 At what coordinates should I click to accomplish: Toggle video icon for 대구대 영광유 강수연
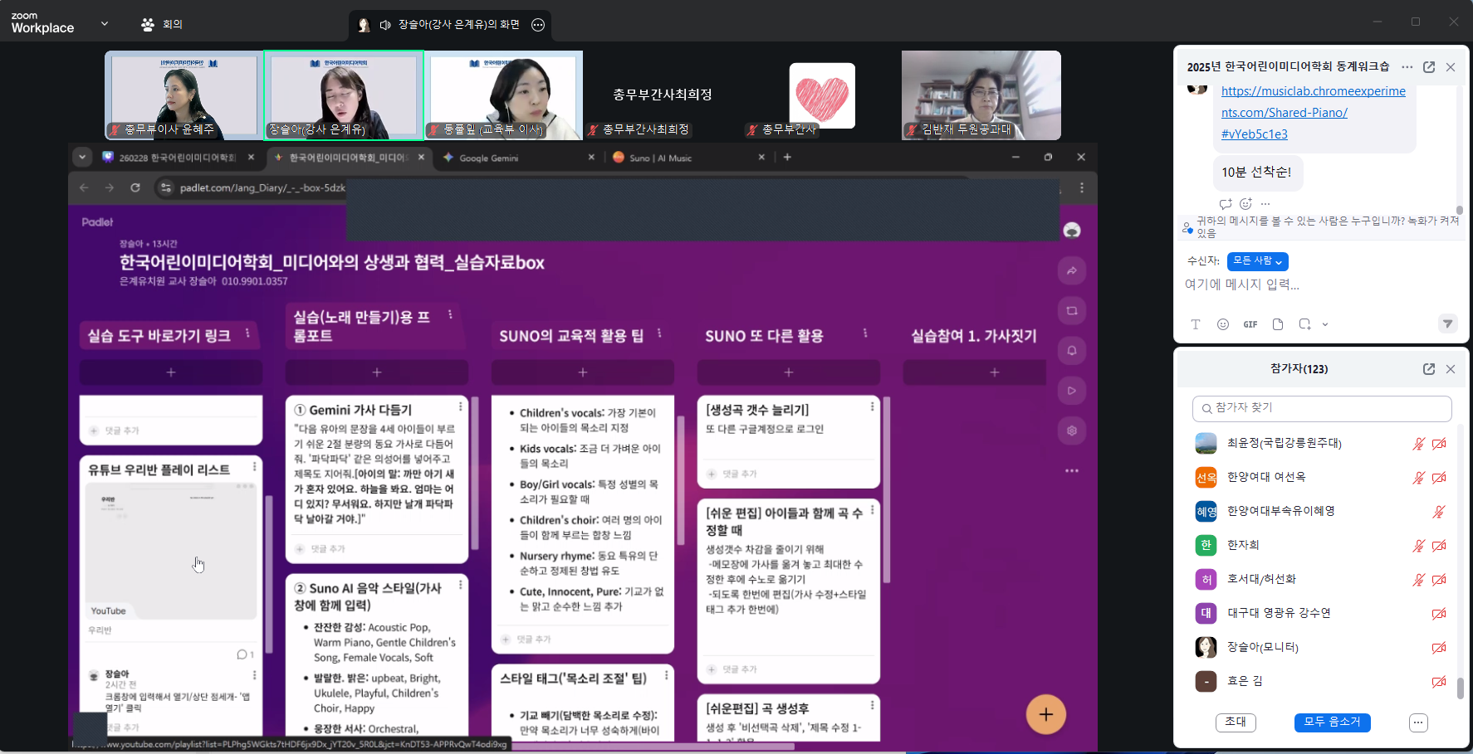tap(1439, 614)
